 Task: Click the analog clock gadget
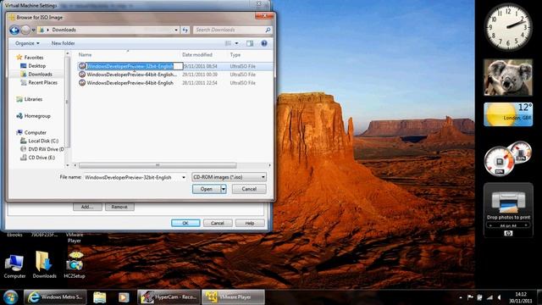[508, 27]
